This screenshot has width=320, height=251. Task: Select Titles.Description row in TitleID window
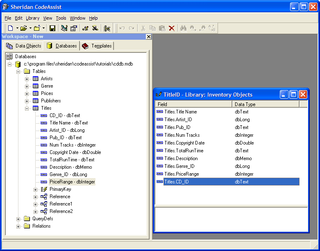[x=227, y=158]
